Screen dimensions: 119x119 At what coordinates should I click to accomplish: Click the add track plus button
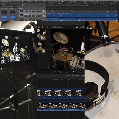20,5
